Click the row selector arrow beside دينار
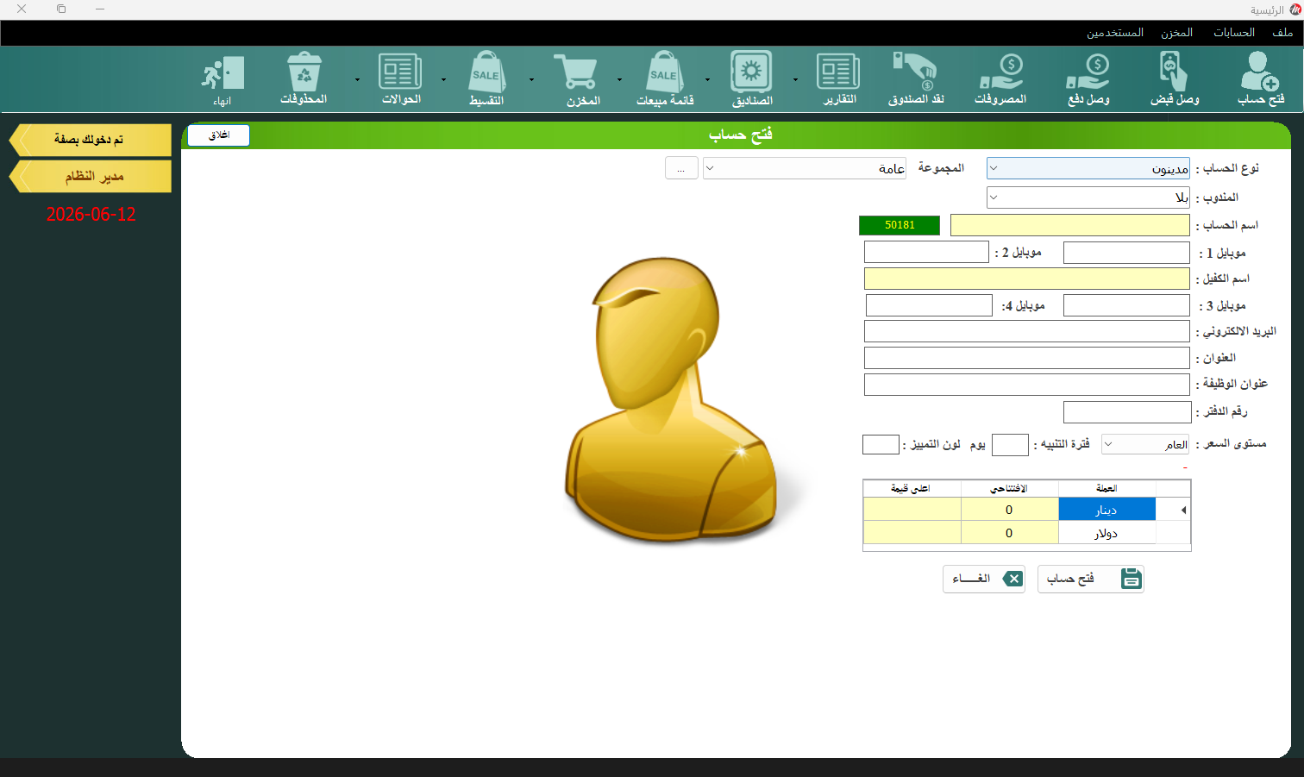This screenshot has width=1304, height=777. click(x=1182, y=510)
